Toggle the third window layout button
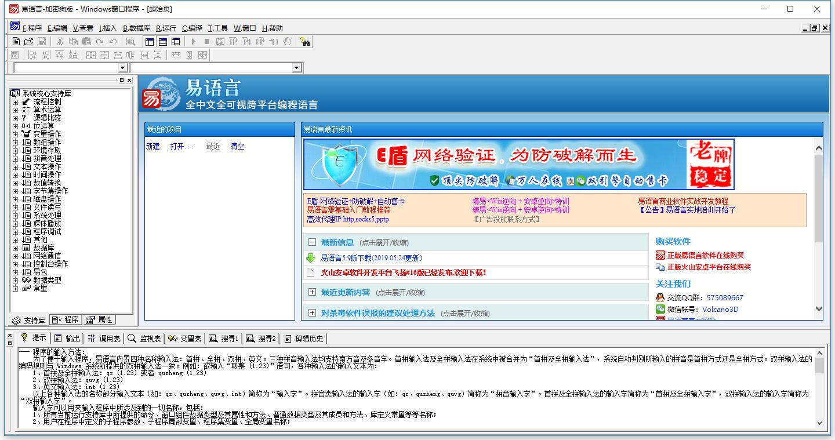 click(x=176, y=42)
